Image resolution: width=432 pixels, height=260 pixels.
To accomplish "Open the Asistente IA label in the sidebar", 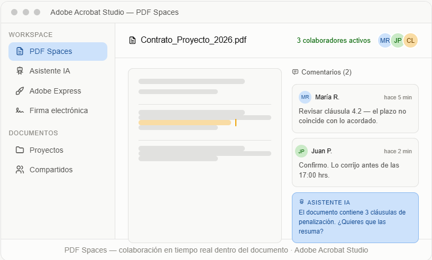I will (50, 71).
